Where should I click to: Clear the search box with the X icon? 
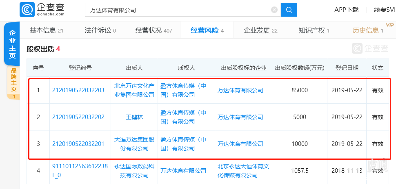coord(274,10)
